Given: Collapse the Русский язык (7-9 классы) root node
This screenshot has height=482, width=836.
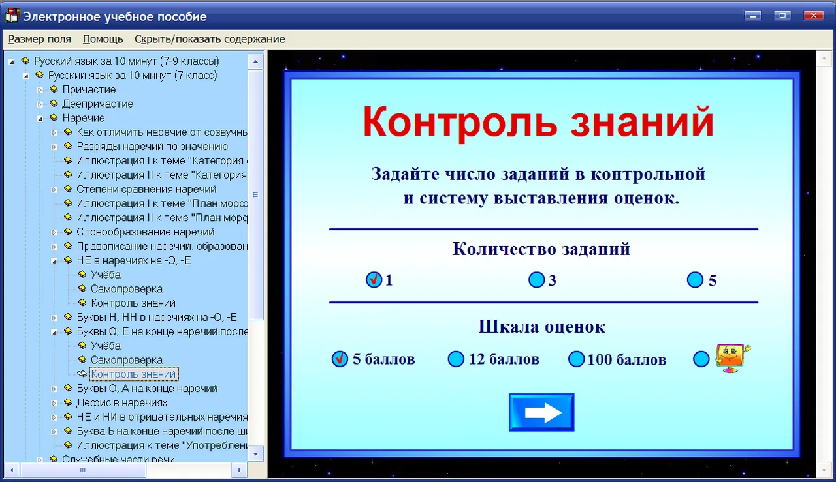Looking at the screenshot, I should coord(12,61).
